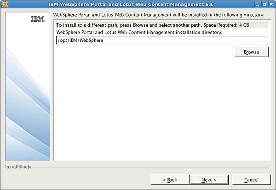Maximize the installer window
The height and width of the screenshot is (190, 276).
(264, 4)
